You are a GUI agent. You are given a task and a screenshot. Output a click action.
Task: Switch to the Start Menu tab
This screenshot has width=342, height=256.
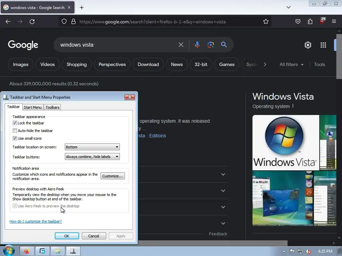tap(33, 107)
